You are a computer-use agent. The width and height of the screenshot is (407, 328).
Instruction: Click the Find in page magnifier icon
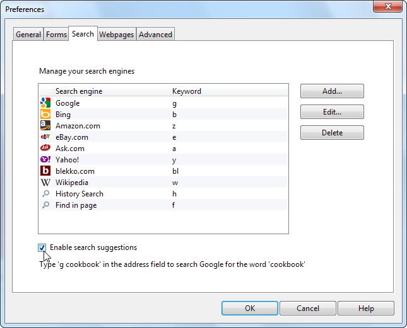[45, 205]
